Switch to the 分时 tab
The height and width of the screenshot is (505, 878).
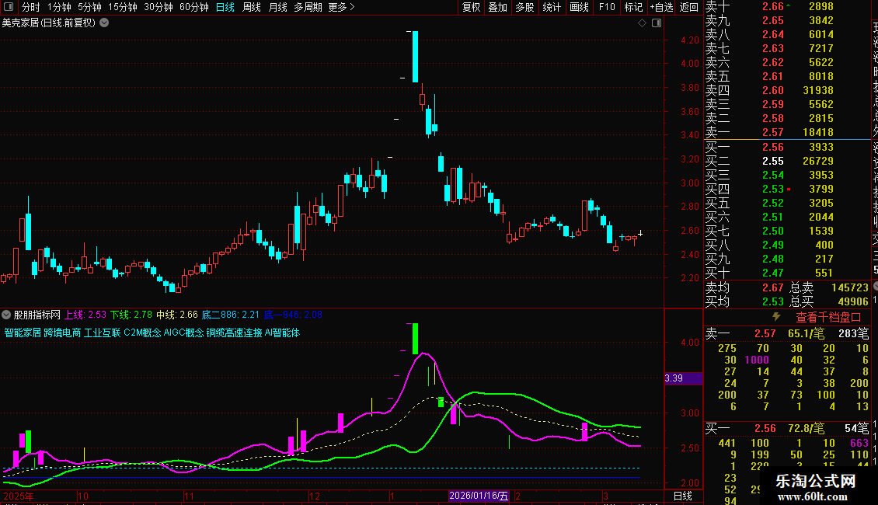coord(31,7)
